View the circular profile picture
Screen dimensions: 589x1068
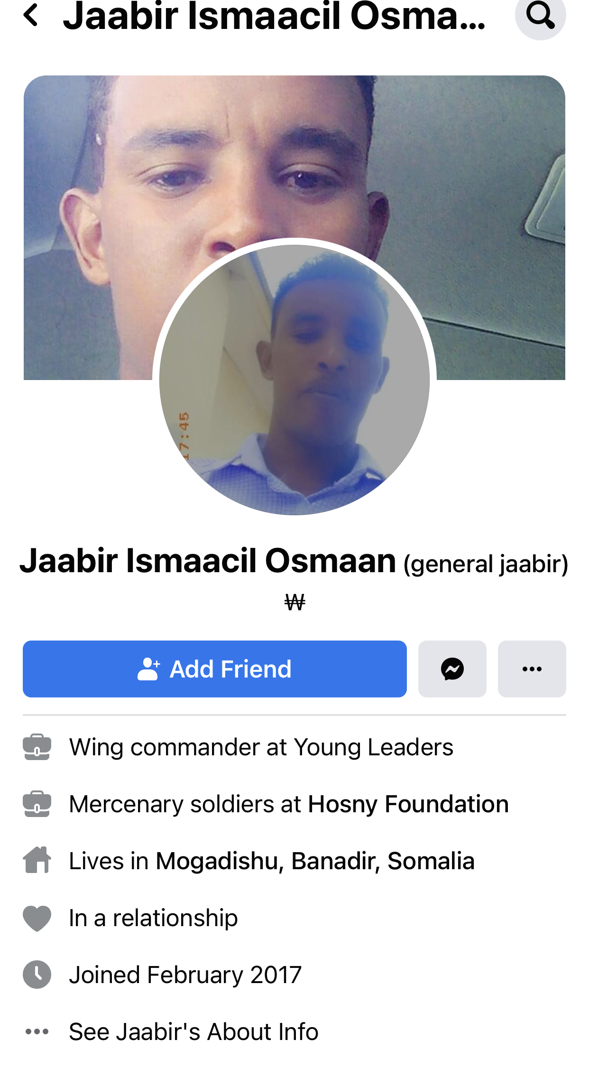pos(294,380)
